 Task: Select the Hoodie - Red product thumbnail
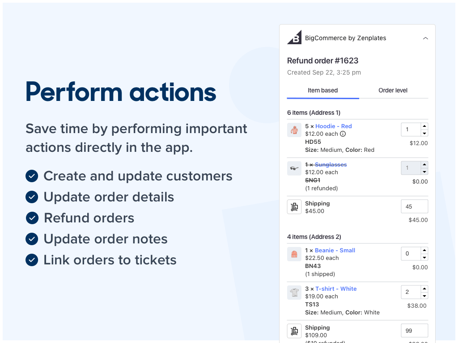(x=294, y=130)
